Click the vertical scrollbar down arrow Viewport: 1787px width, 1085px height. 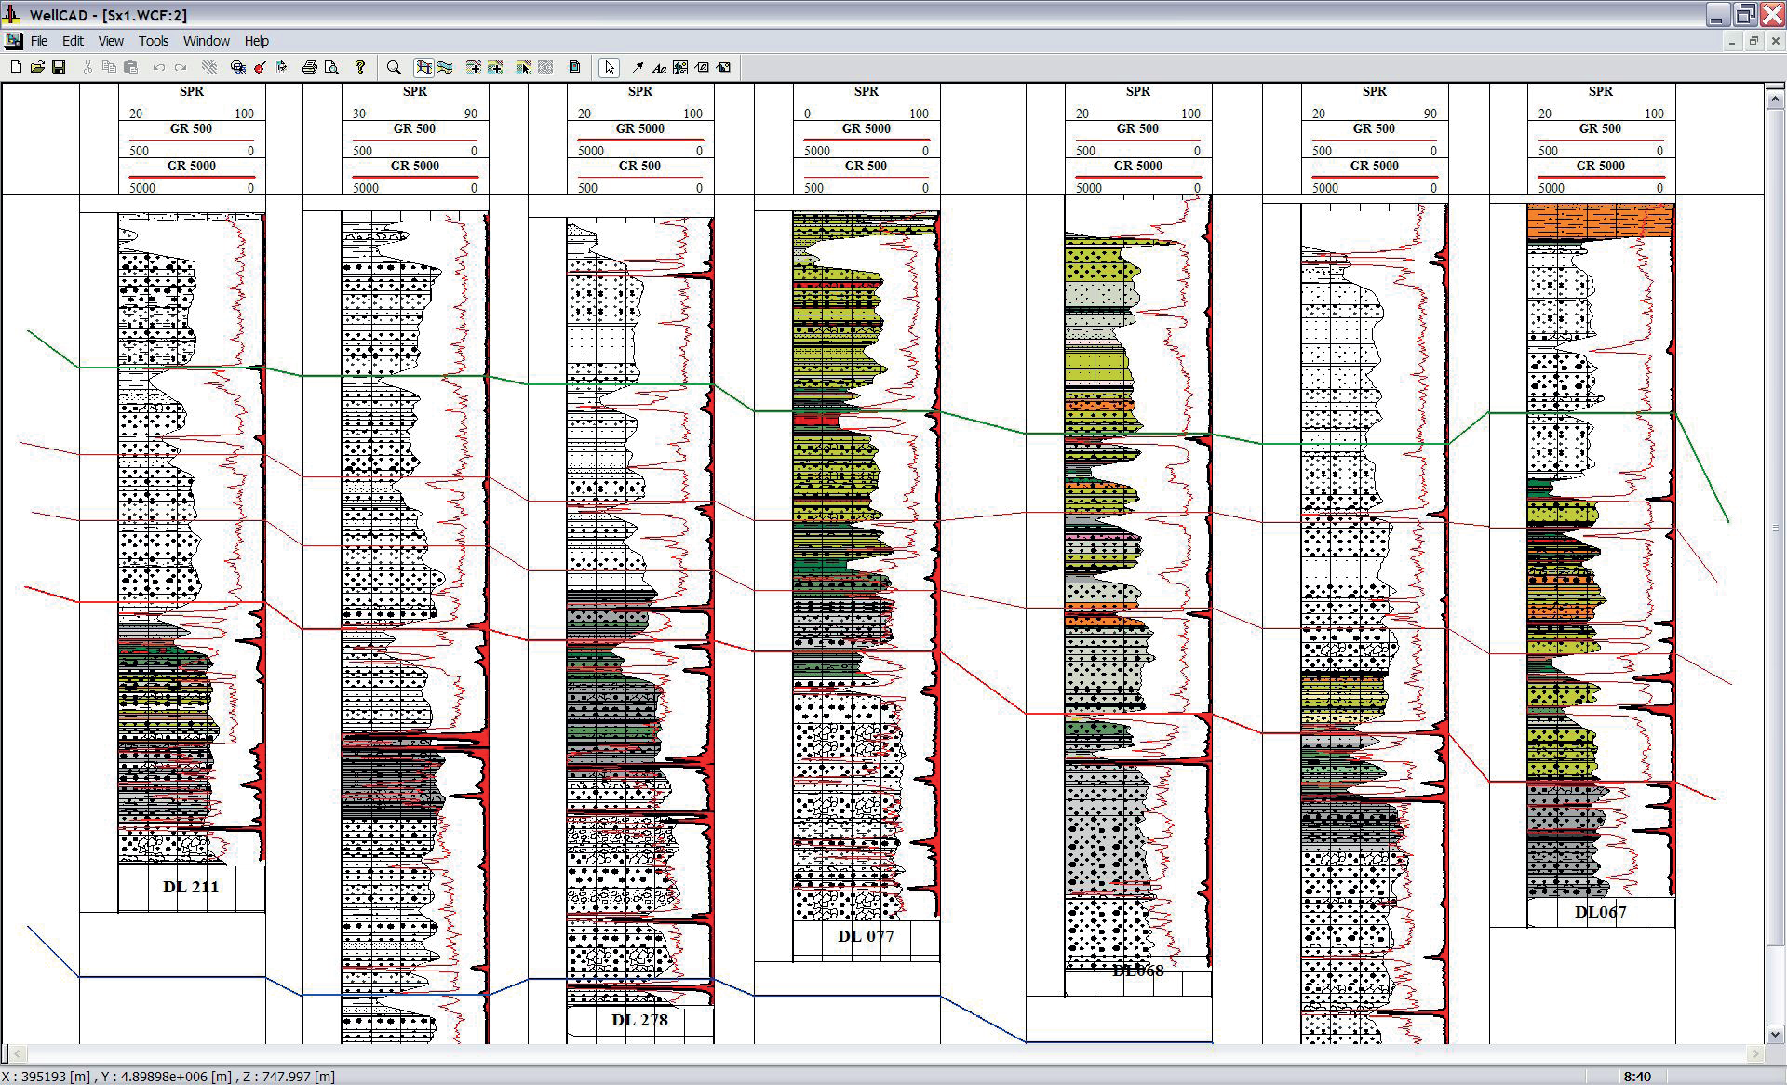[1775, 1034]
